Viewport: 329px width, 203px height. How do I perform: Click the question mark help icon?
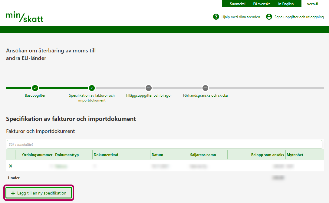pos(216,17)
